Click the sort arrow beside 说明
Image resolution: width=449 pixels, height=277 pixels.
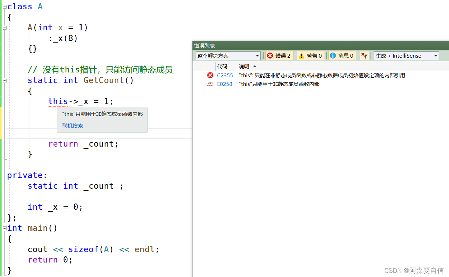coord(255,66)
